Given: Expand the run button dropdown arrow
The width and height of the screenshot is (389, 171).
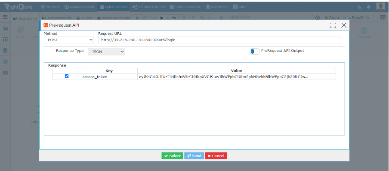Looking at the screenshot, I should click(167, 18).
